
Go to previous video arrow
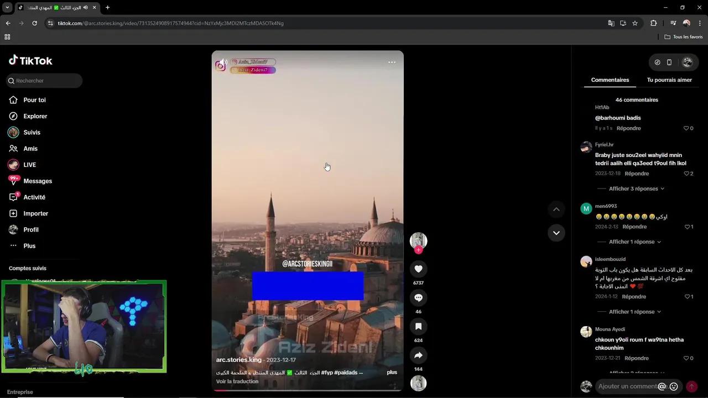click(x=556, y=209)
